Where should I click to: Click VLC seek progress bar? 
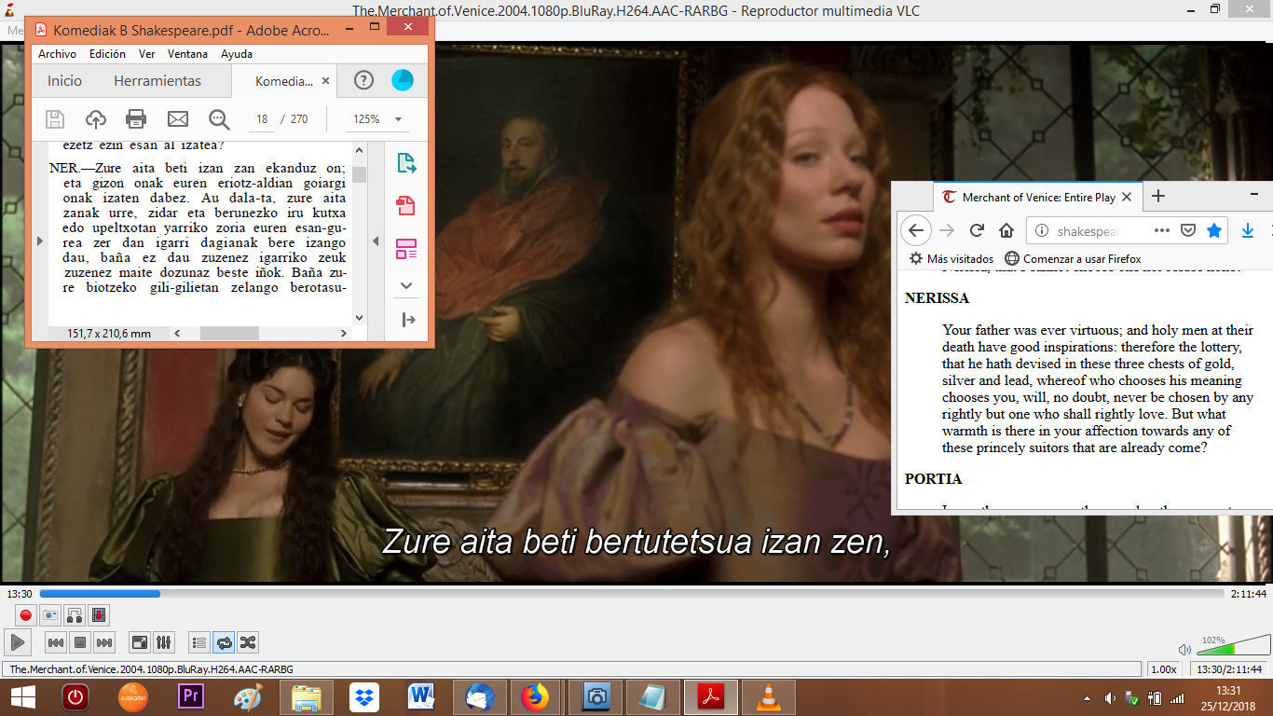click(632, 594)
